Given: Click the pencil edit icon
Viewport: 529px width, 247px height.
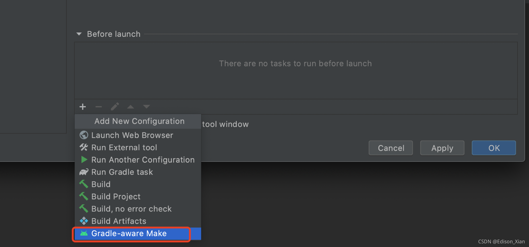Looking at the screenshot, I should [x=115, y=107].
